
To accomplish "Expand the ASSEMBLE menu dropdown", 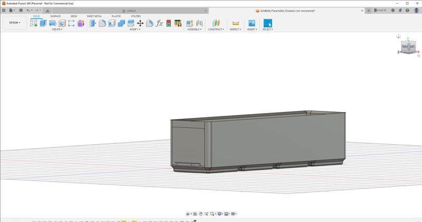I will coord(194,29).
